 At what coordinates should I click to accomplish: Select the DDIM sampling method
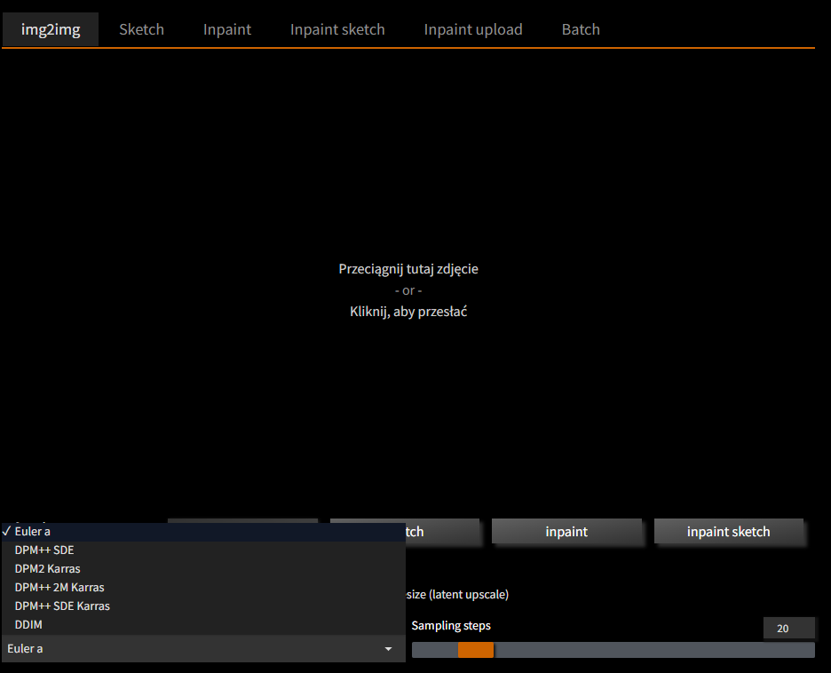[27, 624]
